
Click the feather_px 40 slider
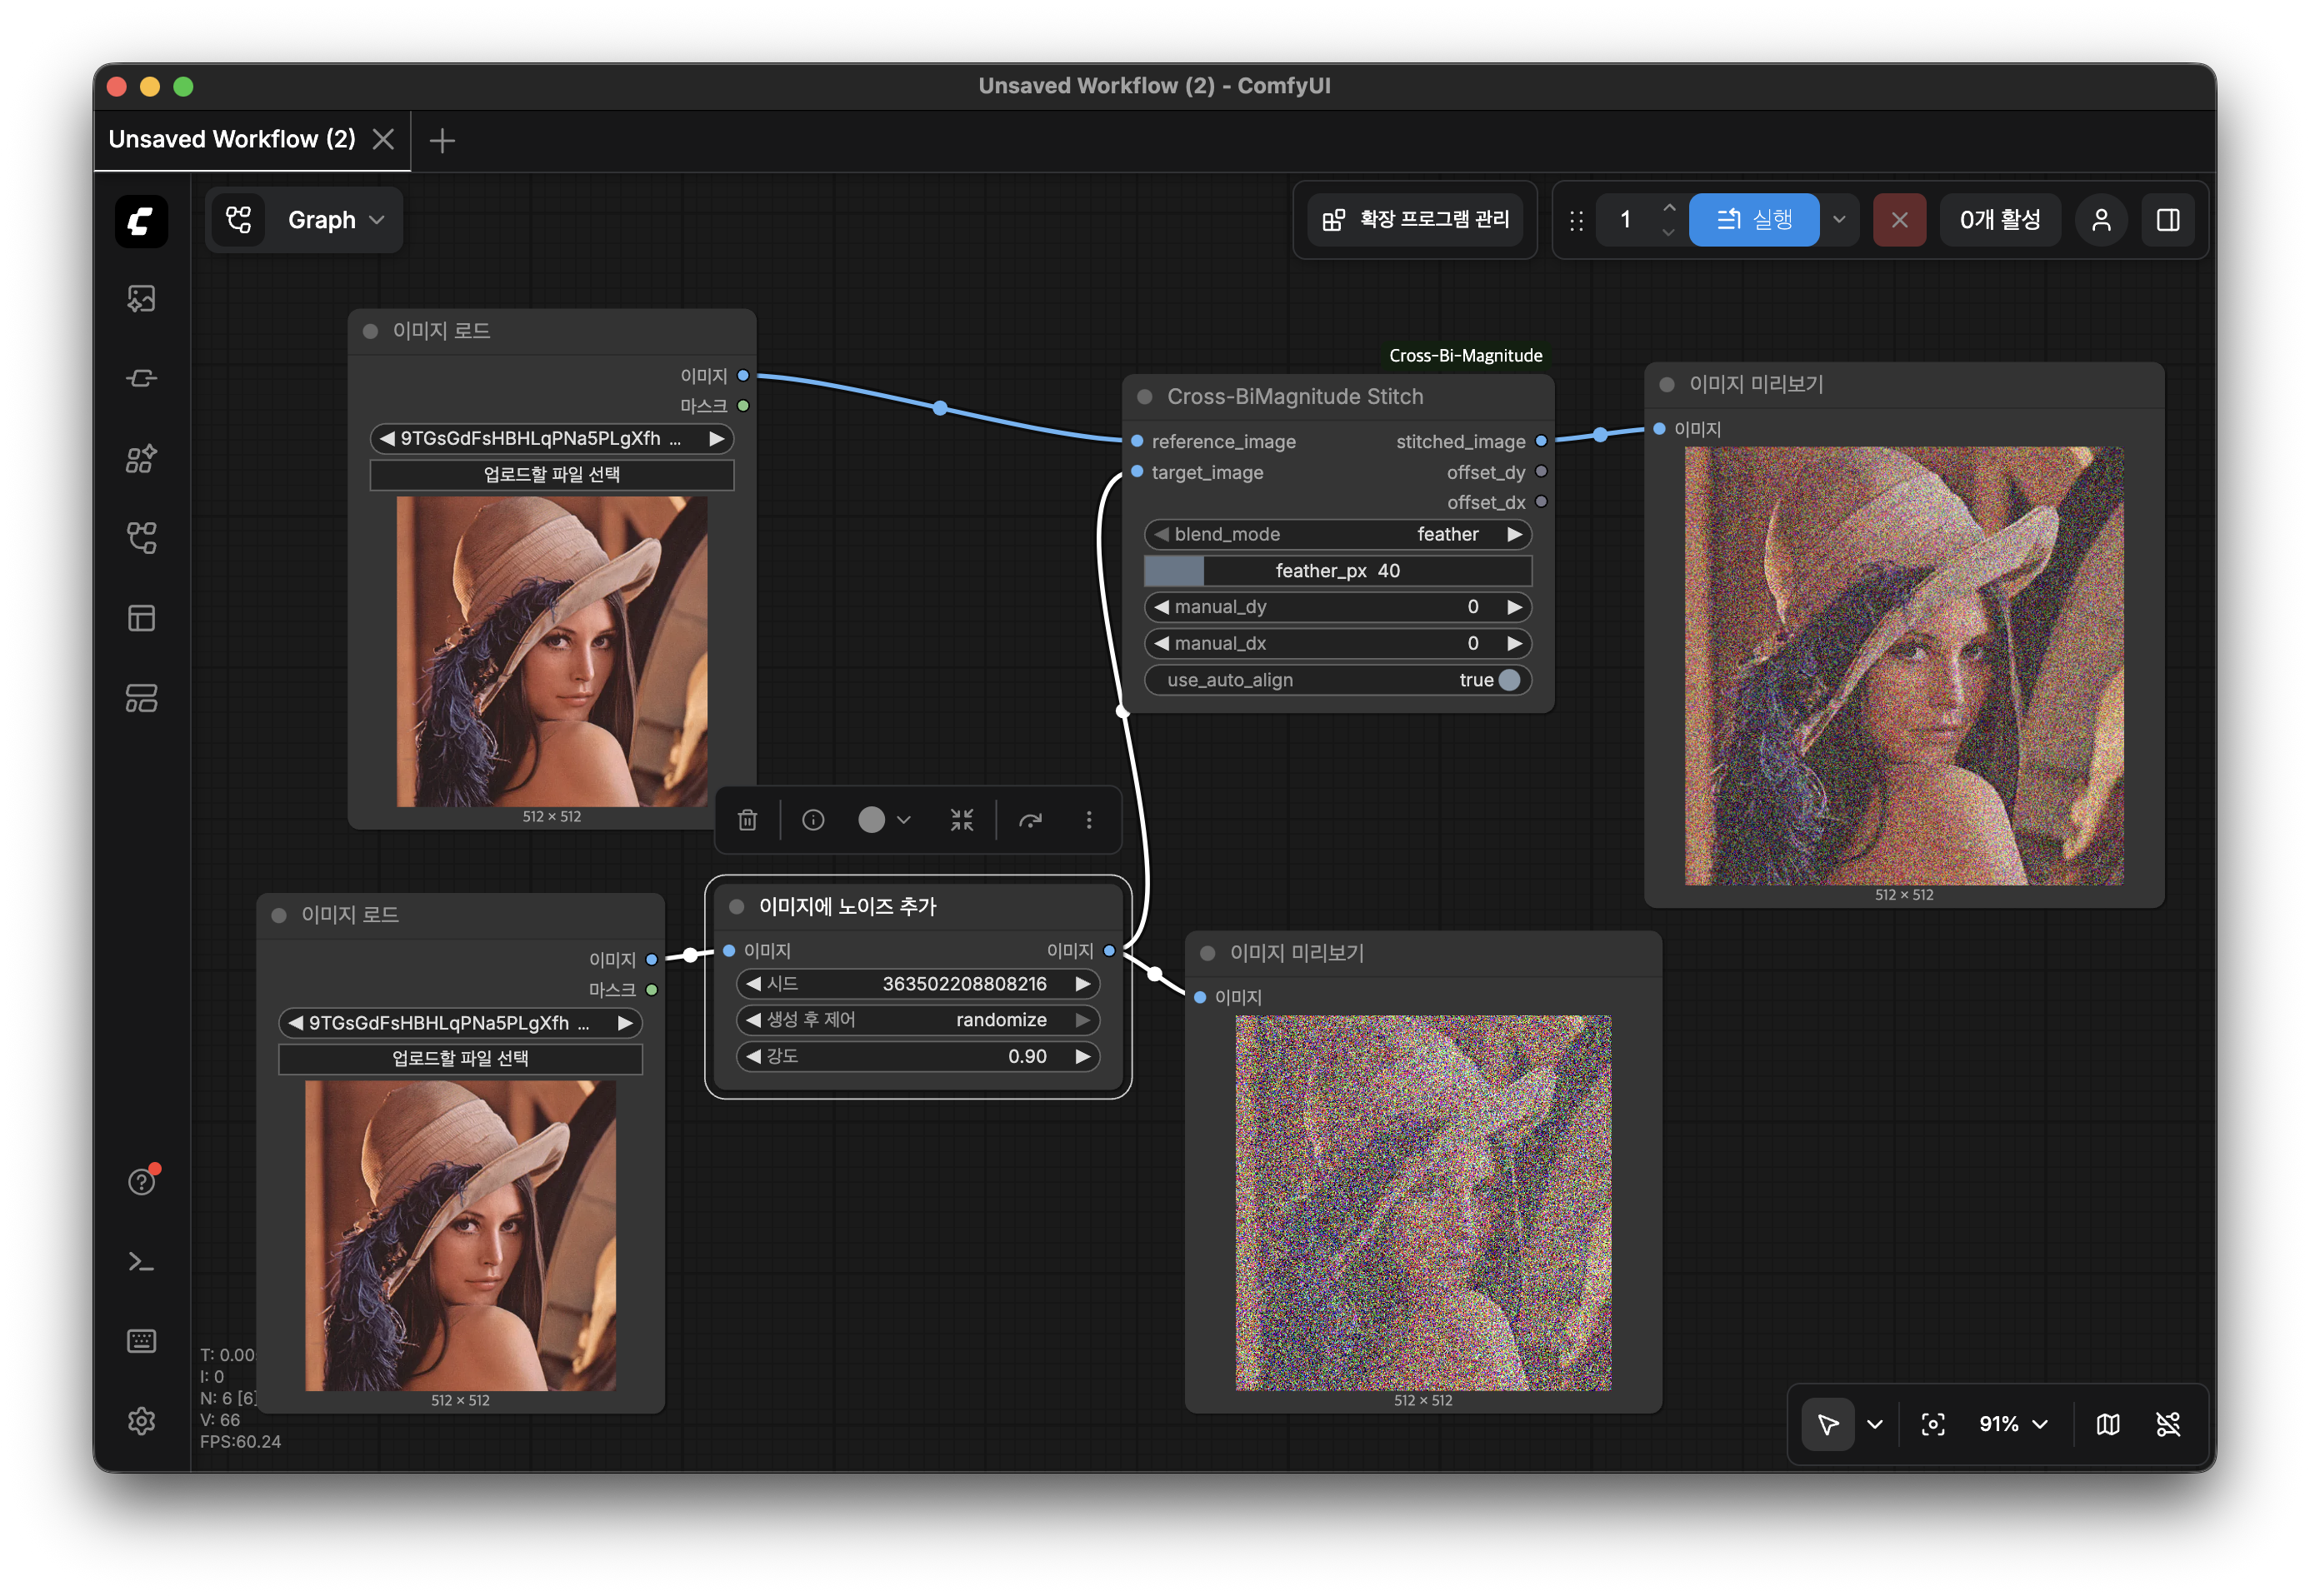coord(1337,571)
